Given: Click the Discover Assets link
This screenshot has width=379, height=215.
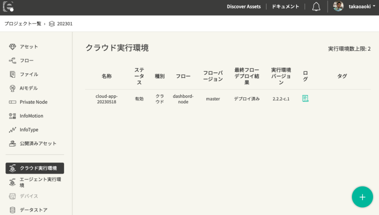Looking at the screenshot, I should pos(243,6).
